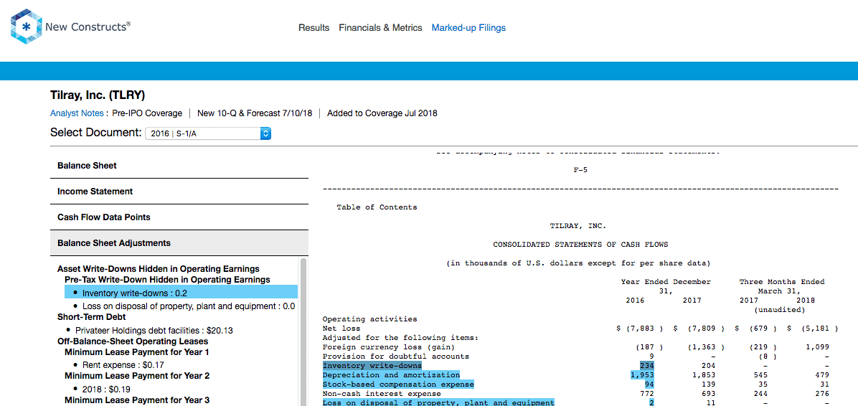Click the Tilray, Inc. (TLRY) heading
Viewport: 858px width, 406px height.
click(x=98, y=95)
